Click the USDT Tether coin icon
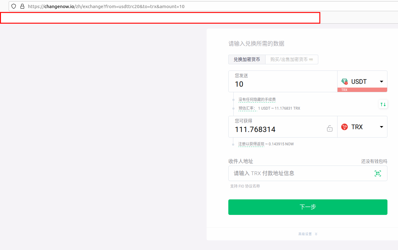The width and height of the screenshot is (398, 250). [x=345, y=82]
